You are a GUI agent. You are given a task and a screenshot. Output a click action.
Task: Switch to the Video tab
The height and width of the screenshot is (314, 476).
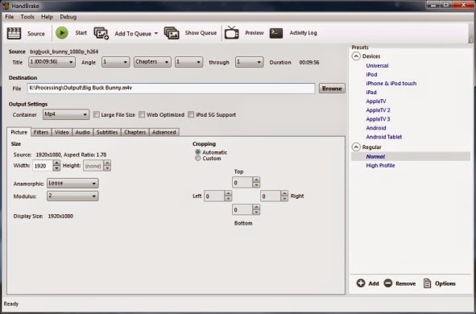[x=62, y=132]
